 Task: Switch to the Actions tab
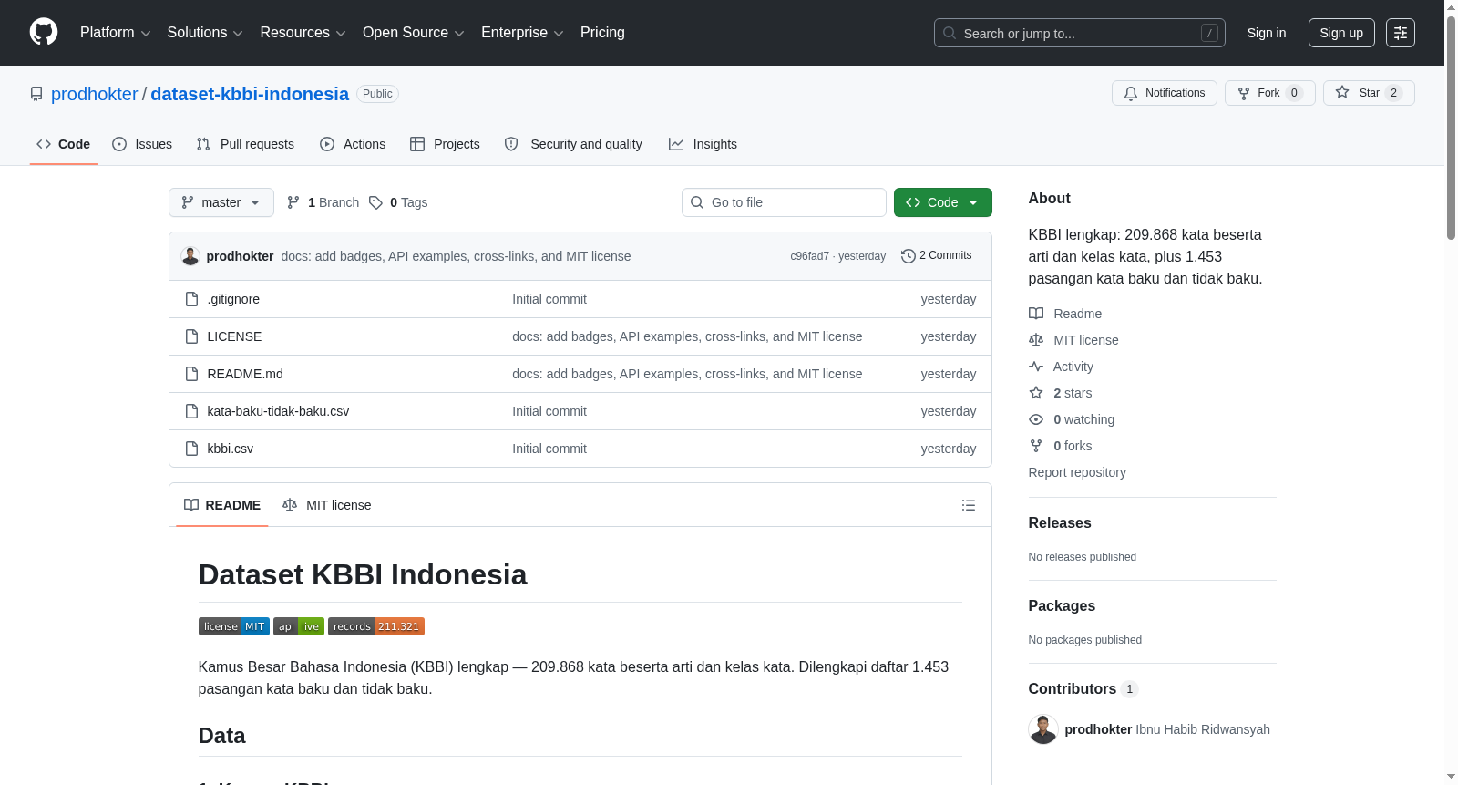tap(353, 144)
